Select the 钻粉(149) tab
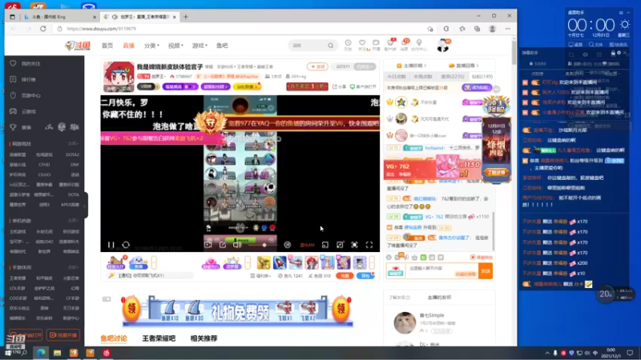This screenshot has height=360, width=641. point(482,76)
